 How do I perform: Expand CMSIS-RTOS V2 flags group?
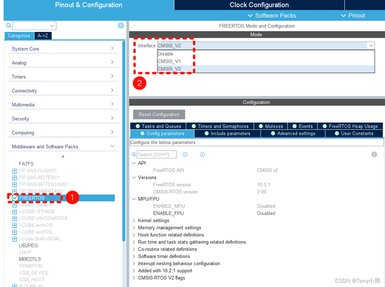pos(134,278)
